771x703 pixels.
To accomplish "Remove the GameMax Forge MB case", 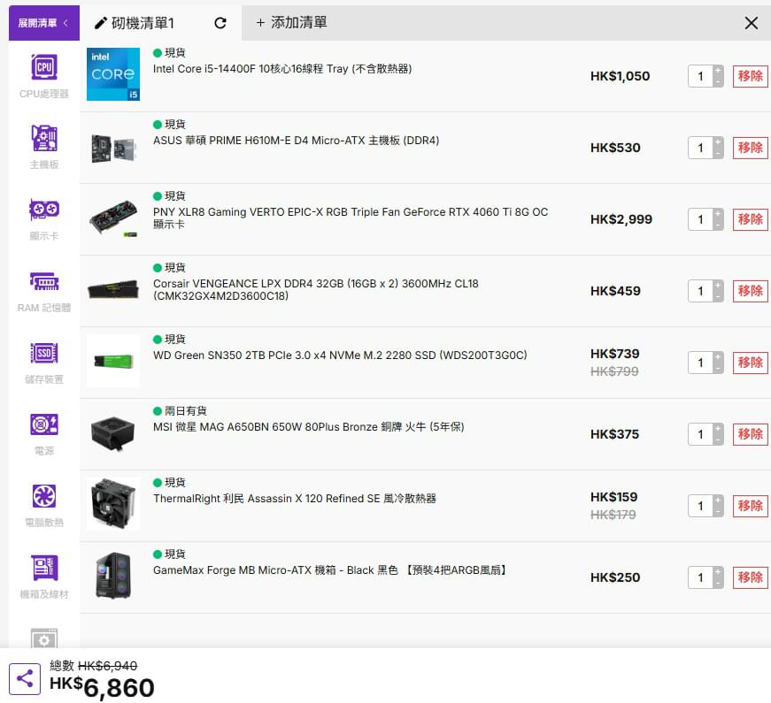I will tap(750, 577).
